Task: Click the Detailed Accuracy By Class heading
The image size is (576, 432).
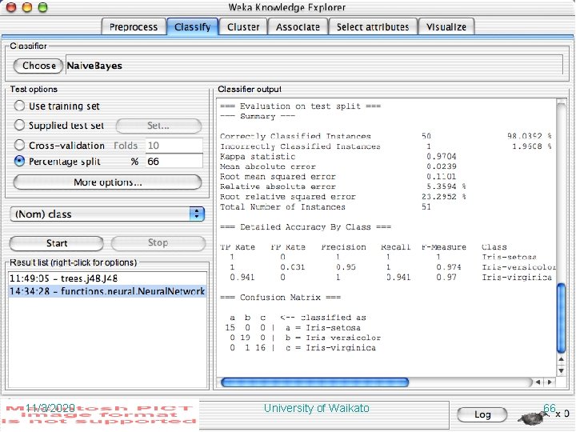Action: (x=306, y=227)
